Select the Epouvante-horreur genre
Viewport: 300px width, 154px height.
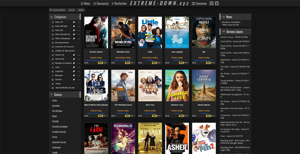59,142
